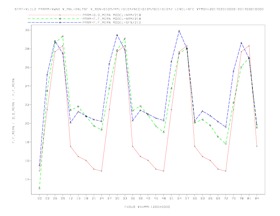280x216 pixels.
Task: Click x-axis tick label 30
Action: tap(117, 198)
